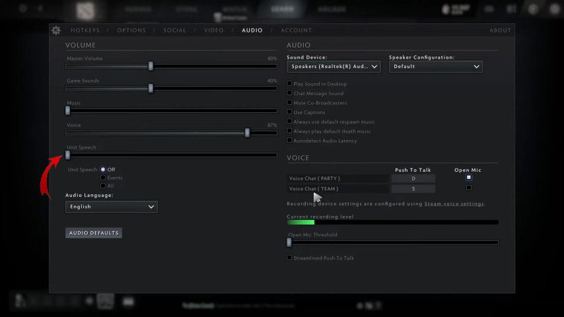Click the Audio Defaults button
The image size is (564, 317).
(x=94, y=233)
